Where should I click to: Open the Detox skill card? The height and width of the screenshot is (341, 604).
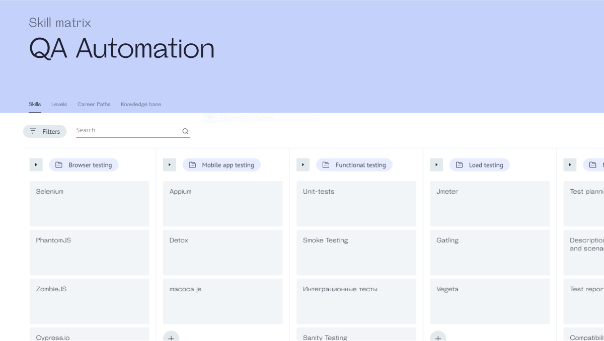(x=222, y=252)
